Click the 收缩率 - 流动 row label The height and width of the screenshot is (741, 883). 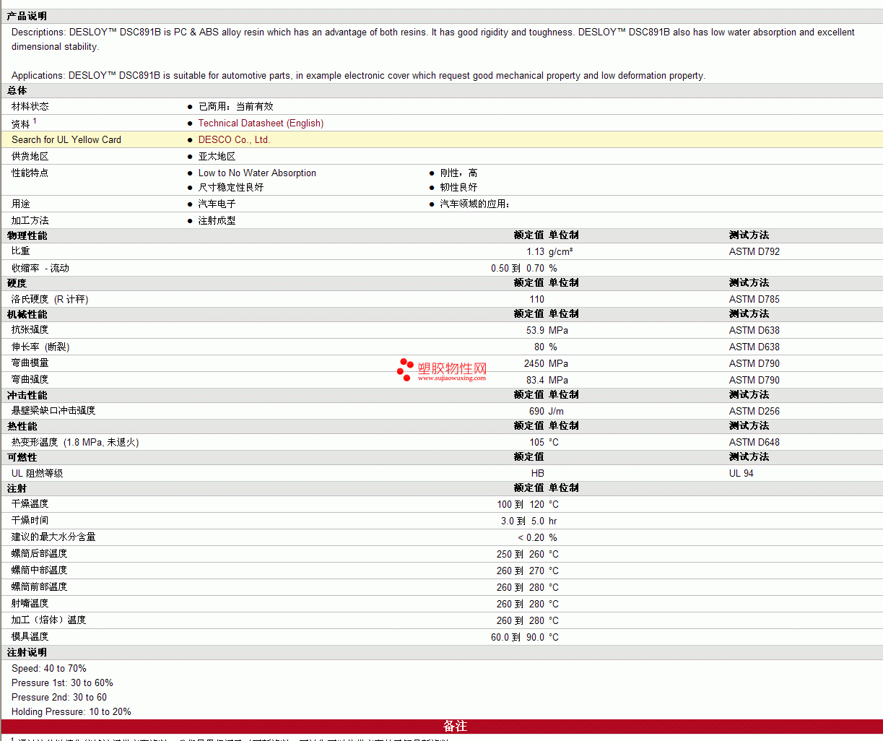coord(40,269)
